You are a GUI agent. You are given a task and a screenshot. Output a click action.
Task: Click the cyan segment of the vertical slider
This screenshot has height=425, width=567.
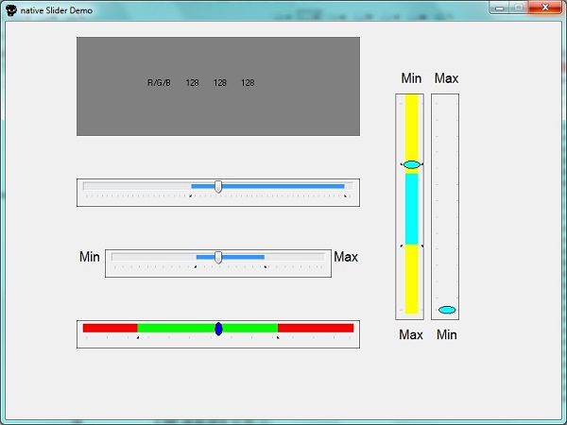tap(411, 208)
